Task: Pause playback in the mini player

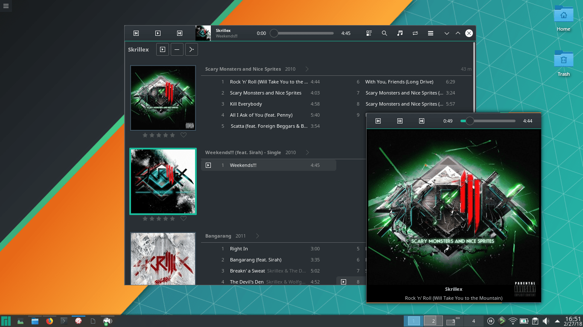Action: tap(400, 121)
